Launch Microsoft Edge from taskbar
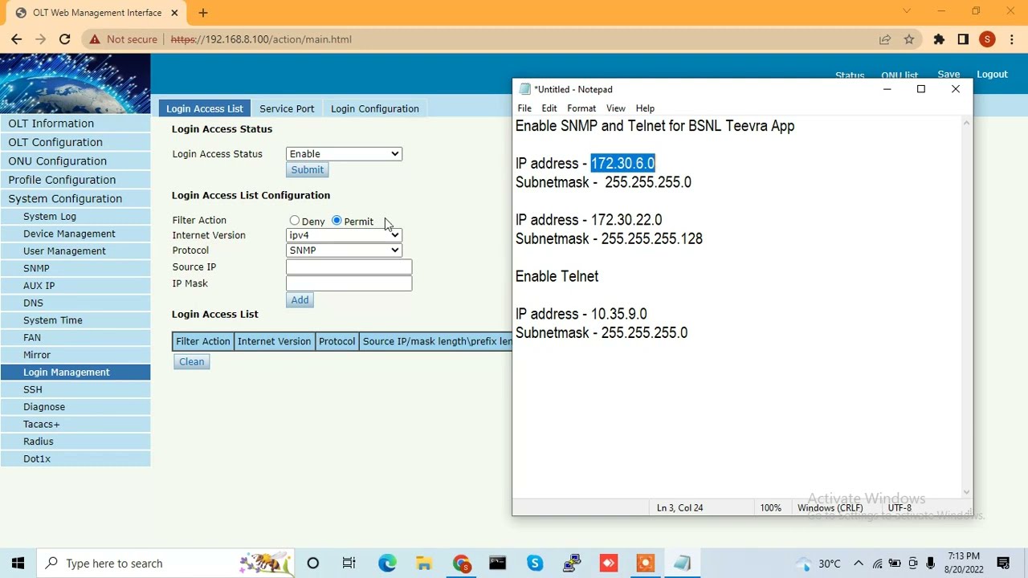The height and width of the screenshot is (578, 1028). 387,563
